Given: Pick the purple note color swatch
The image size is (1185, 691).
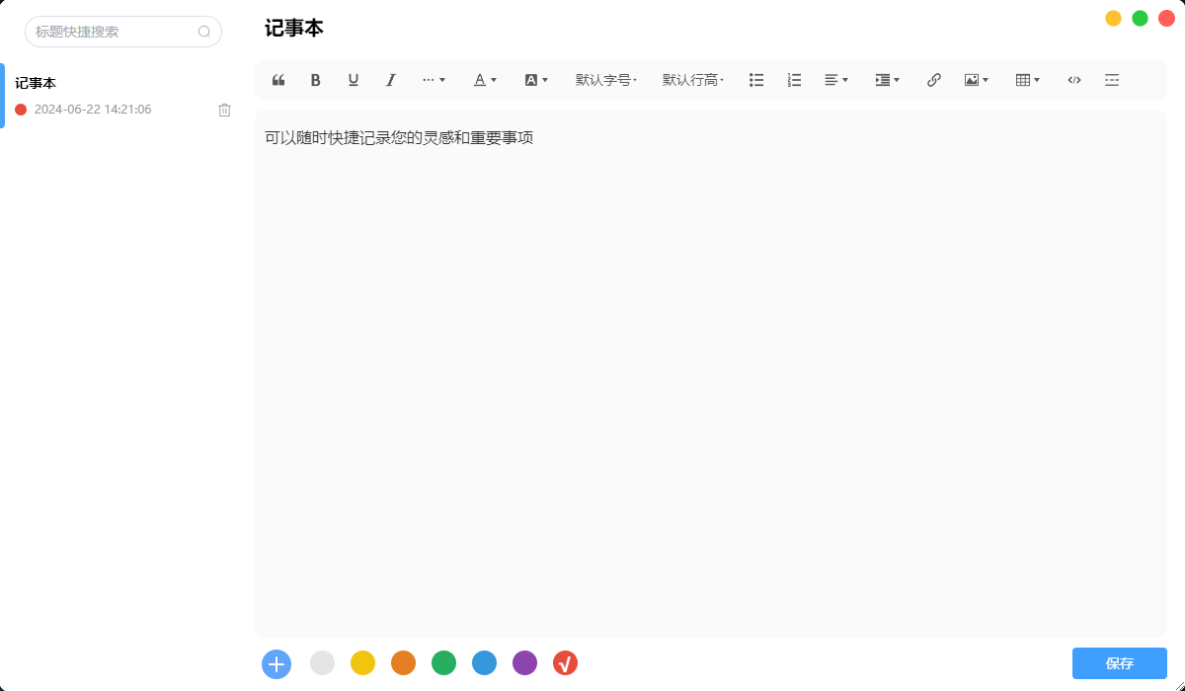Looking at the screenshot, I should [x=524, y=663].
